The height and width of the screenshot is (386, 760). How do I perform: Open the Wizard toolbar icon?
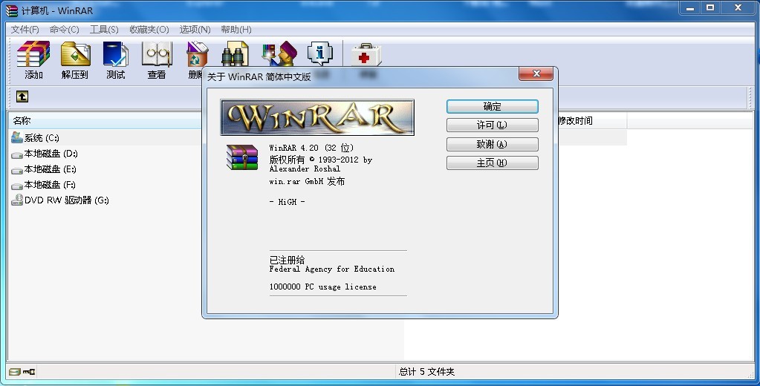(278, 53)
